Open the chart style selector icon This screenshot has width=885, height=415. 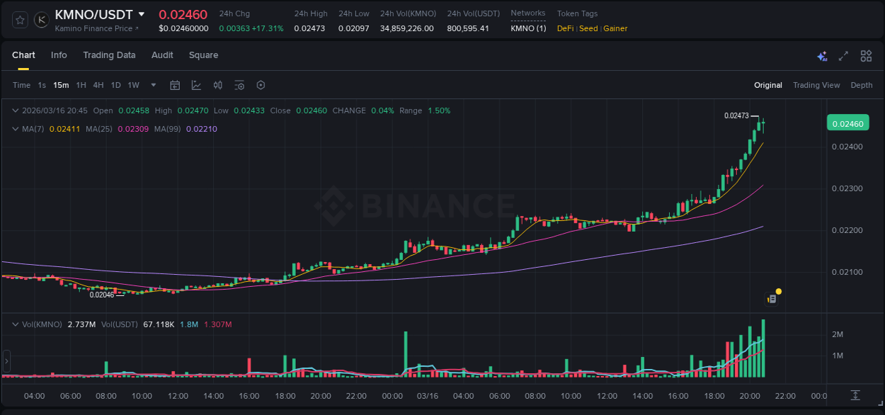[198, 85]
